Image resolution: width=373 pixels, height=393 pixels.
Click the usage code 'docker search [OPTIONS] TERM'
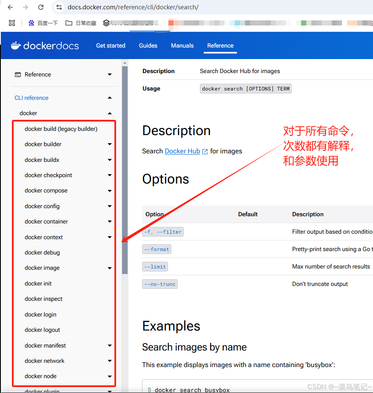245,89
